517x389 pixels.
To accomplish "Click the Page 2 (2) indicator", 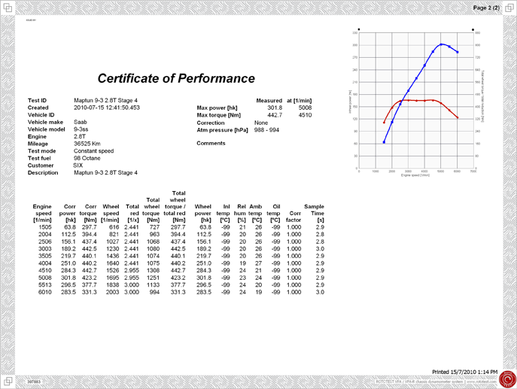I will pos(485,8).
